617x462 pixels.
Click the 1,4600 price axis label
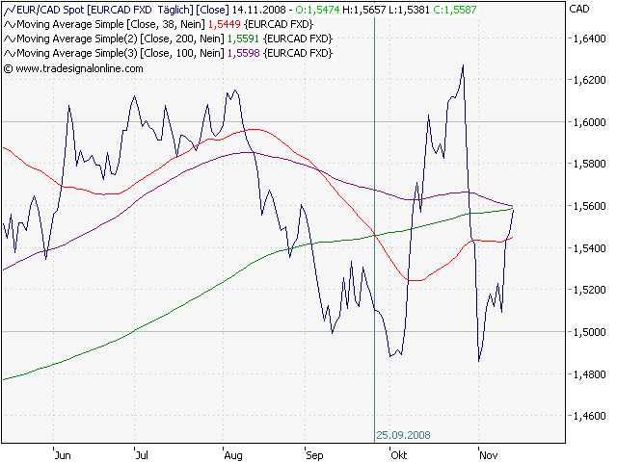pyautogui.click(x=589, y=416)
